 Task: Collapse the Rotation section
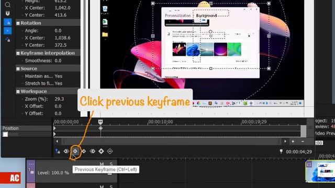tap(18, 23)
